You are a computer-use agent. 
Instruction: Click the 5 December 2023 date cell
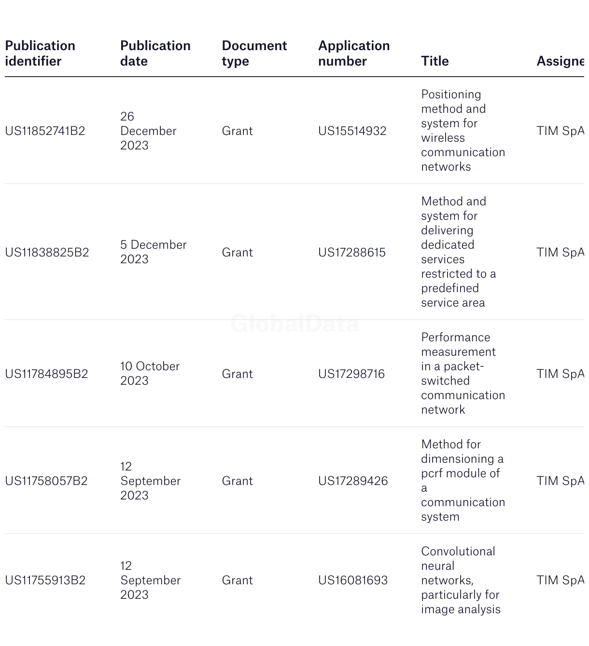pyautogui.click(x=153, y=252)
